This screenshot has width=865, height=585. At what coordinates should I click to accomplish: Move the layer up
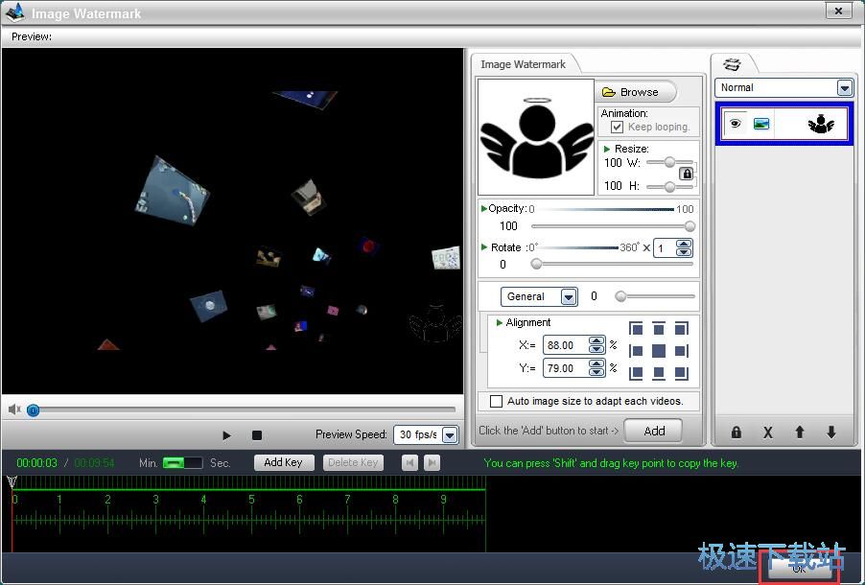coord(800,433)
